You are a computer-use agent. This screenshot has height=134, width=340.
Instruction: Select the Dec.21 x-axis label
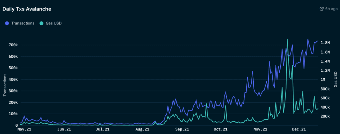pos(299,129)
